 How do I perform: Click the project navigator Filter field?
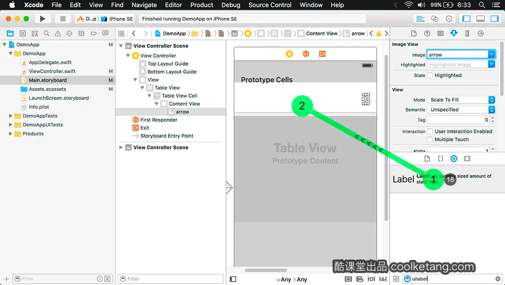click(x=63, y=279)
